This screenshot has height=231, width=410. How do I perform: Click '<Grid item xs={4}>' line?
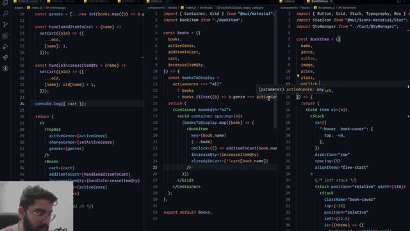click(x=327, y=110)
